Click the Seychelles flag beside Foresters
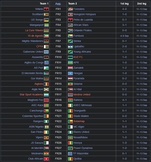The image size is (151, 162). tap(70, 9)
